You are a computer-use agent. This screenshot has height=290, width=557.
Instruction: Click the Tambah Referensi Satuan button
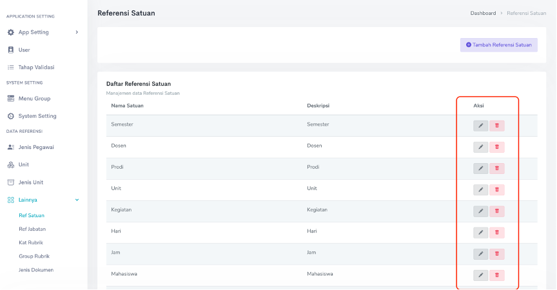pyautogui.click(x=498, y=45)
